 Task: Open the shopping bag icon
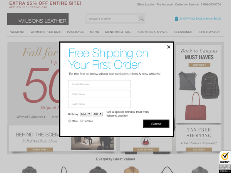(x=176, y=18)
